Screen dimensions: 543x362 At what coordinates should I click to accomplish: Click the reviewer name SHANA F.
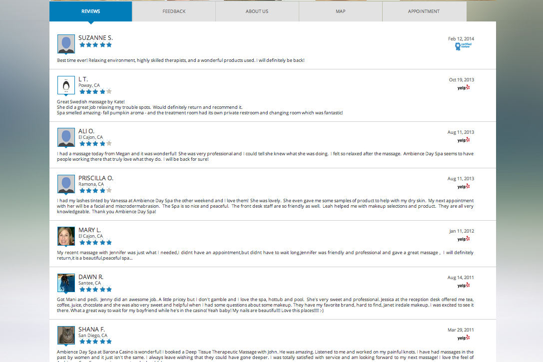pyautogui.click(x=91, y=329)
